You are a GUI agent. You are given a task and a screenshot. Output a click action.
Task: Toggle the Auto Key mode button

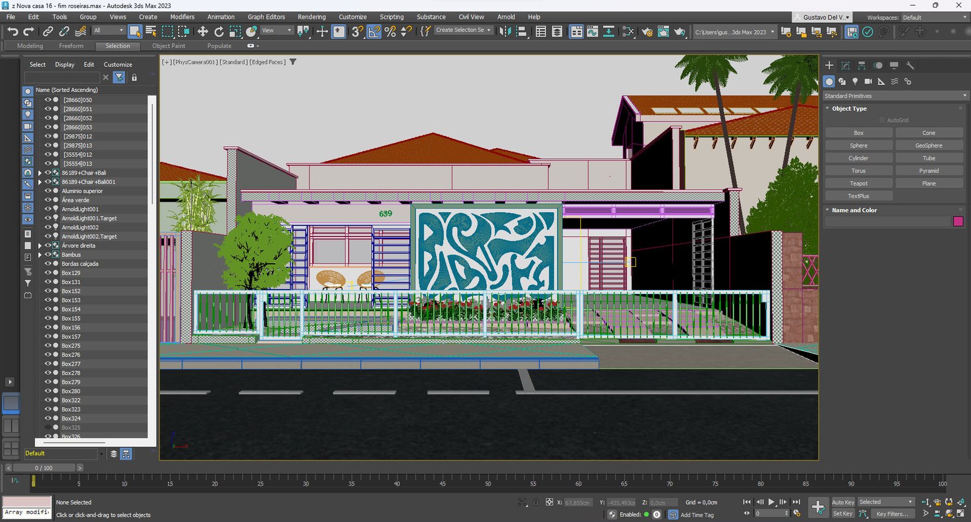coord(843,502)
